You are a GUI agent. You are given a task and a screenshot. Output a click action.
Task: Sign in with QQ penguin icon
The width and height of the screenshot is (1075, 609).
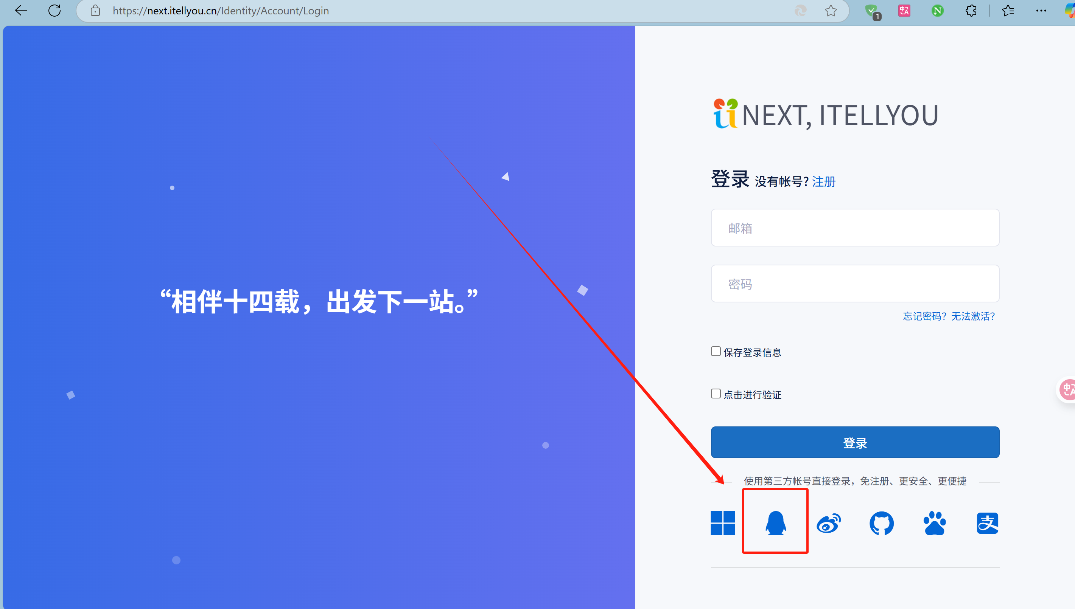(x=775, y=523)
